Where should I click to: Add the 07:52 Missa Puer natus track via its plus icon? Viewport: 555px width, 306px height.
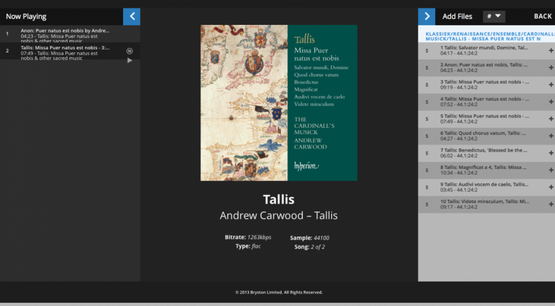coord(551,102)
